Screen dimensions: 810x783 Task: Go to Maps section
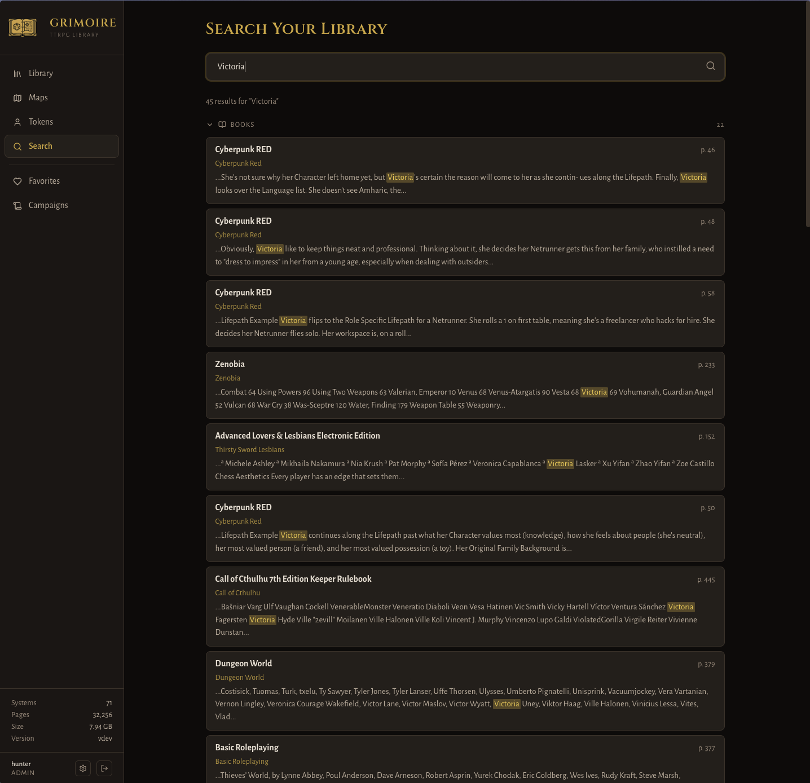61,98
